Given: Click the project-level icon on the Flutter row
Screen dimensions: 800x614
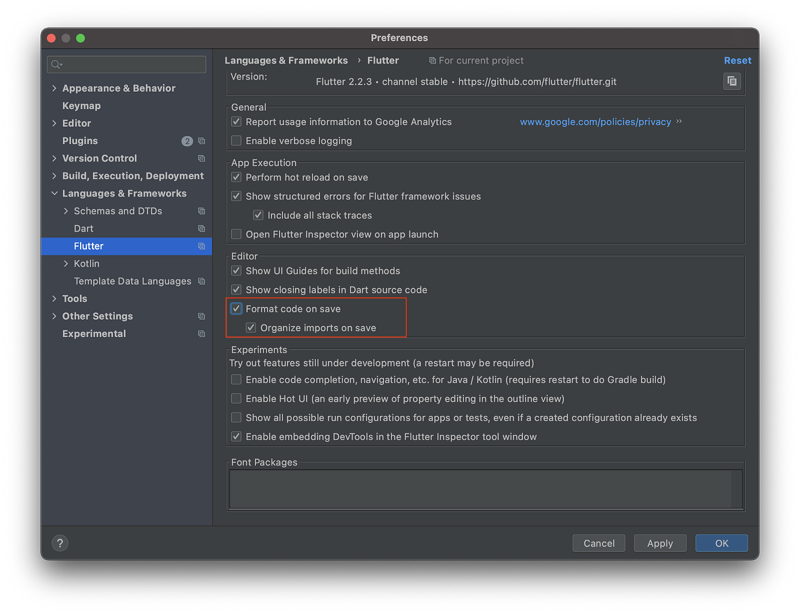Looking at the screenshot, I should (201, 246).
